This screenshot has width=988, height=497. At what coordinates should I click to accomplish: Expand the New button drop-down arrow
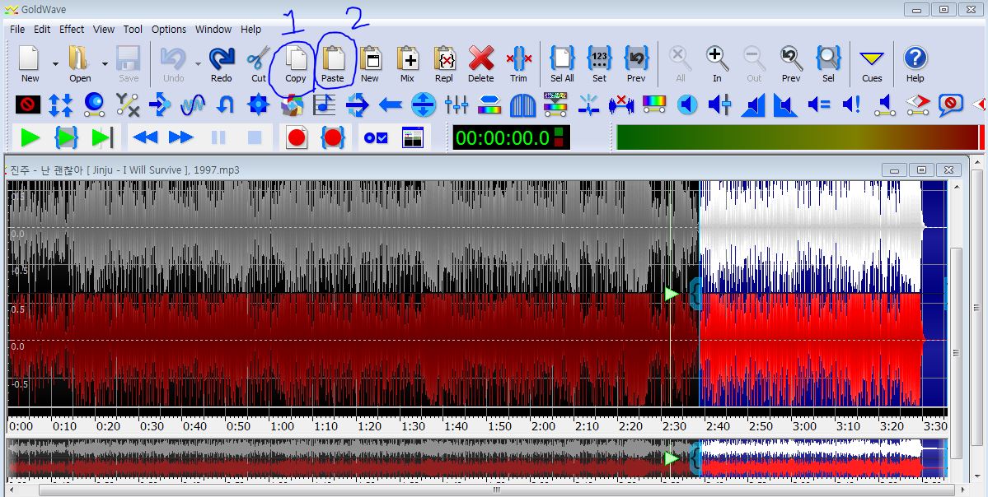point(55,63)
